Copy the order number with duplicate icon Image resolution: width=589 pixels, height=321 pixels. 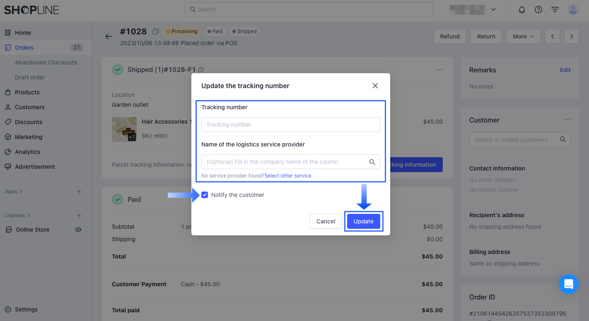(x=156, y=31)
